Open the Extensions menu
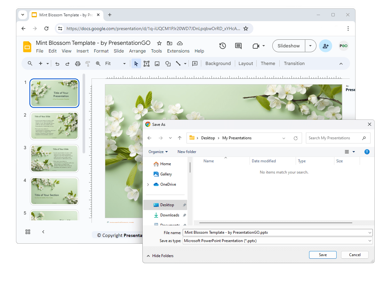 pos(178,51)
